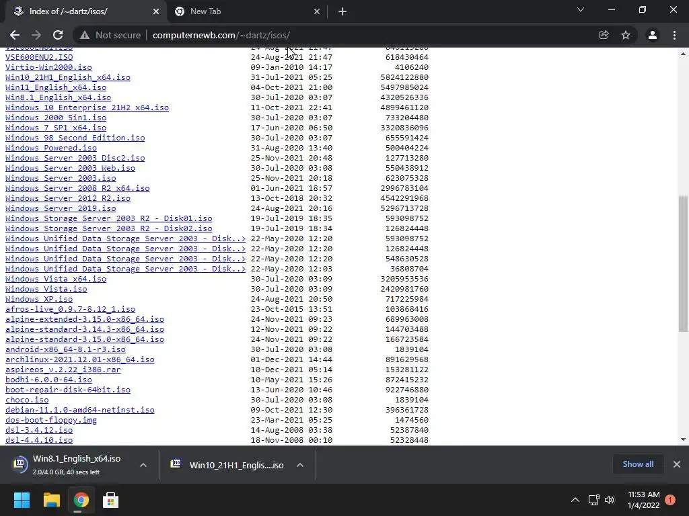Viewport: 689px width, 516px height.
Task: Open boot-repair-disk-64bit.iso link
Action: (x=68, y=390)
